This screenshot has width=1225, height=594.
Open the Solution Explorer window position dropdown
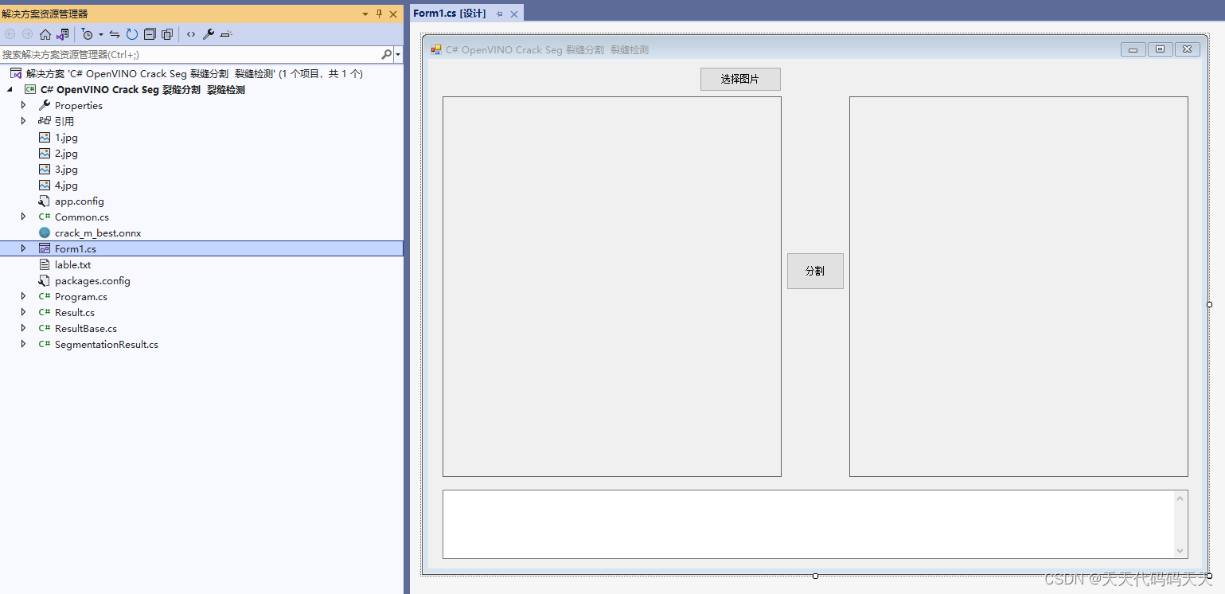pos(365,14)
